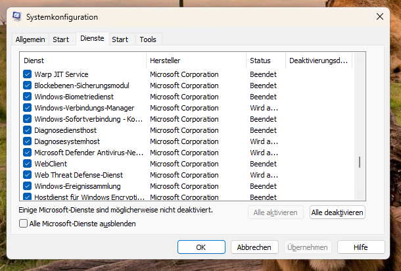This screenshot has width=401, height=271.
Task: Select the Blockebenen-Sicherungsmodul service name
Action: 82,86
